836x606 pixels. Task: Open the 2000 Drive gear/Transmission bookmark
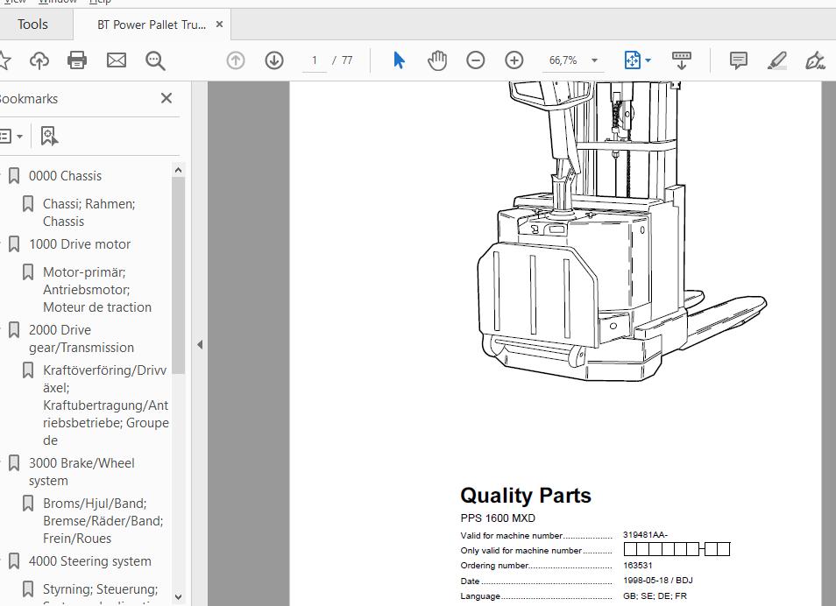(81, 338)
